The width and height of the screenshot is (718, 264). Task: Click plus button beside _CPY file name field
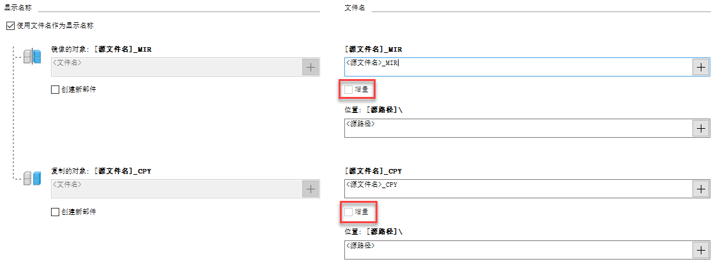[x=701, y=189]
